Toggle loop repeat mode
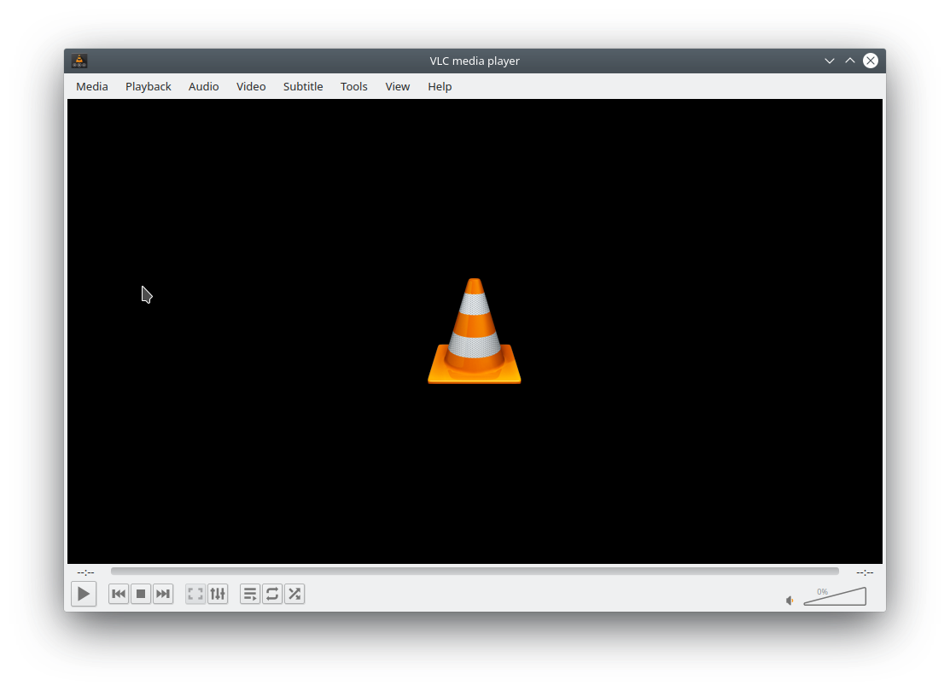Image resolution: width=950 pixels, height=691 pixels. click(272, 594)
